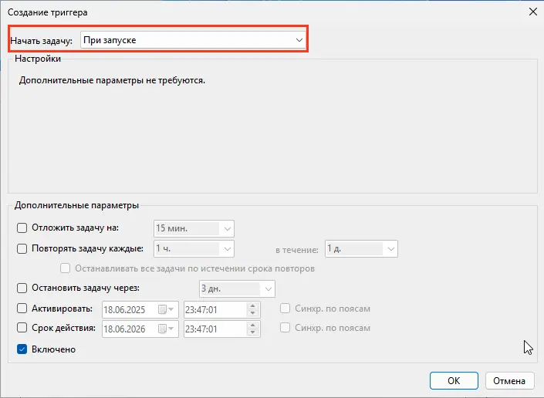
Task: Increase Активировать time with spinner up arrow
Action: click(x=253, y=305)
